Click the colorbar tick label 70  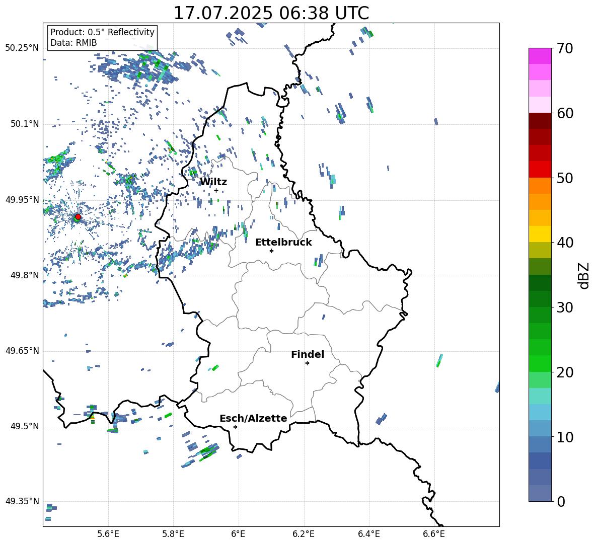564,49
